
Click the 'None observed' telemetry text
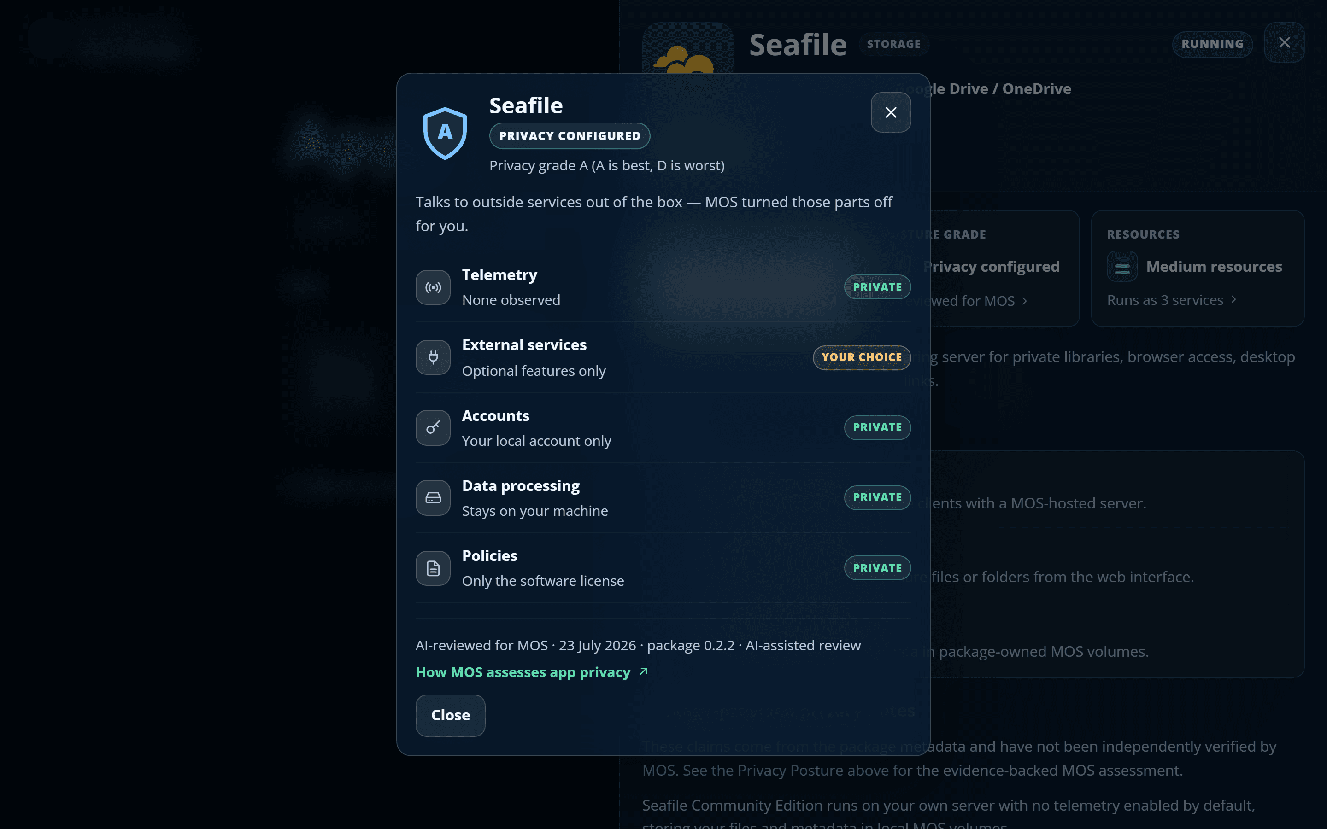(511, 300)
